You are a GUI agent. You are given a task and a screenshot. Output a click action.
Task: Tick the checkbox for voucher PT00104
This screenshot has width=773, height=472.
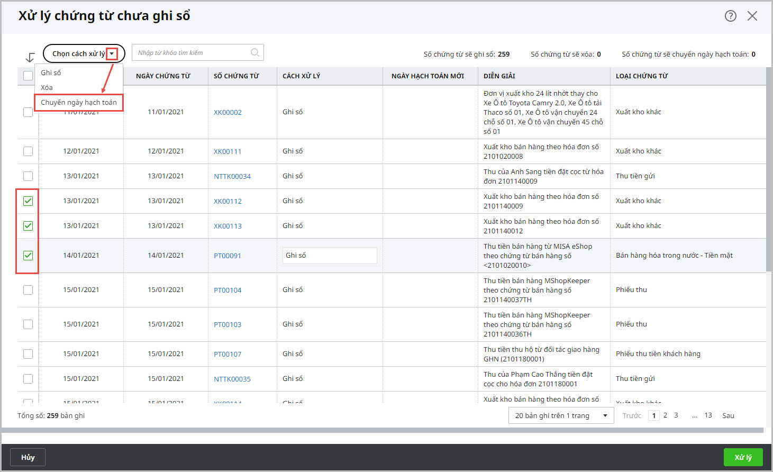click(28, 290)
